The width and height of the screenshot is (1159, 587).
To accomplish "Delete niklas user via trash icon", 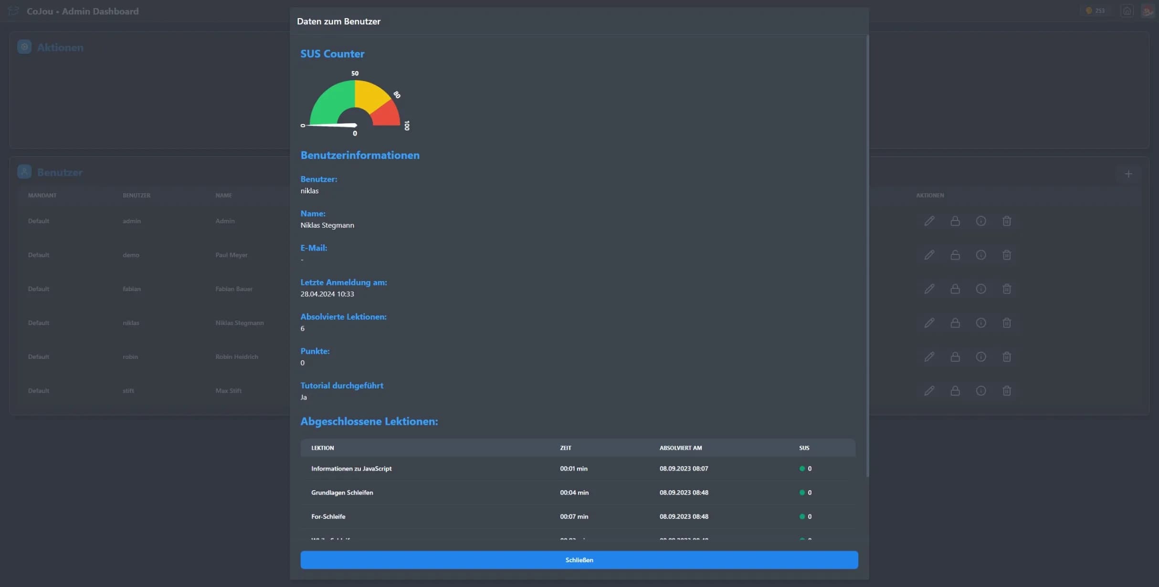I will point(1006,323).
